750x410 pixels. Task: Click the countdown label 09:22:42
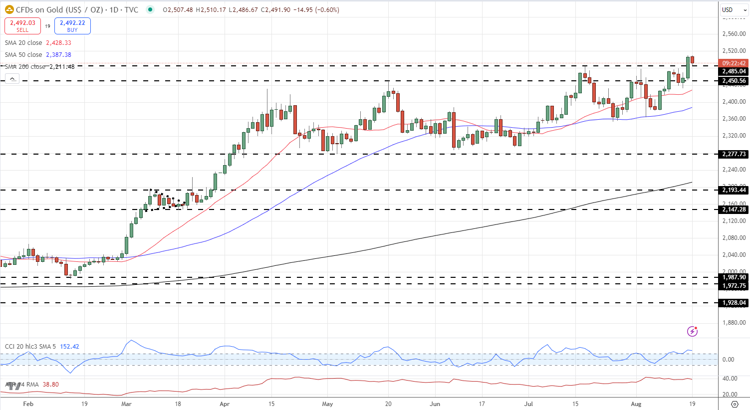click(x=734, y=63)
